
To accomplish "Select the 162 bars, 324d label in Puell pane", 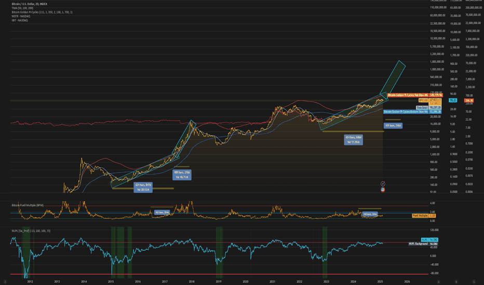I will [x=162, y=212].
